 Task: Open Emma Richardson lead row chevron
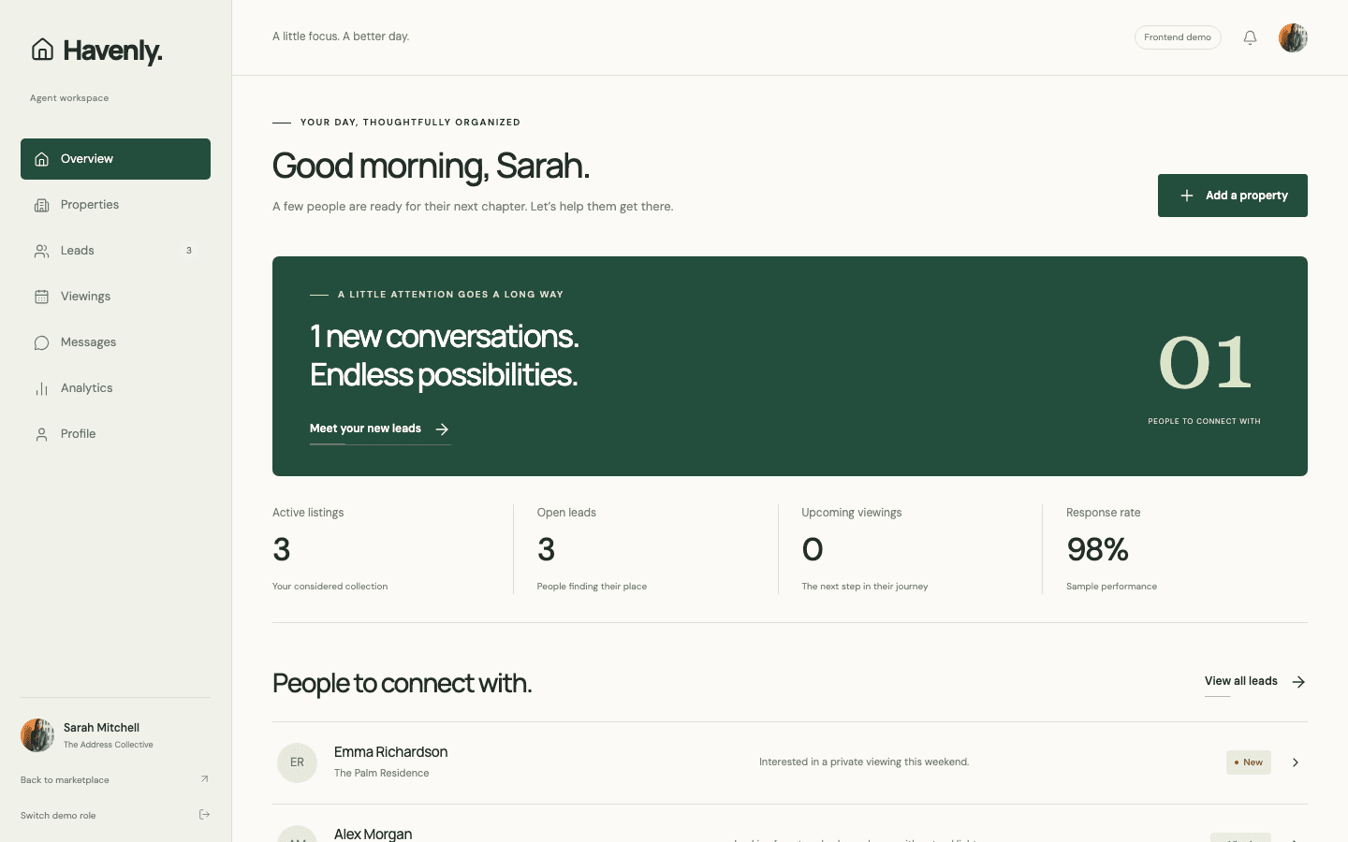(1296, 762)
